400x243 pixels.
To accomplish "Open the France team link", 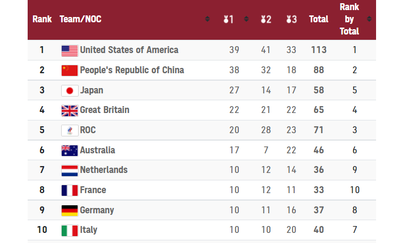I will (93, 190).
